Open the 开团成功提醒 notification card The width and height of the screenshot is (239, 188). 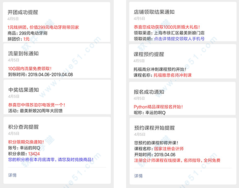(x=56, y=22)
